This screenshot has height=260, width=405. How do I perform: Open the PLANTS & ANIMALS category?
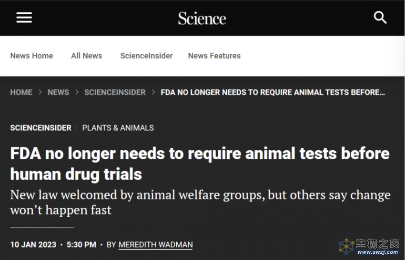point(118,128)
